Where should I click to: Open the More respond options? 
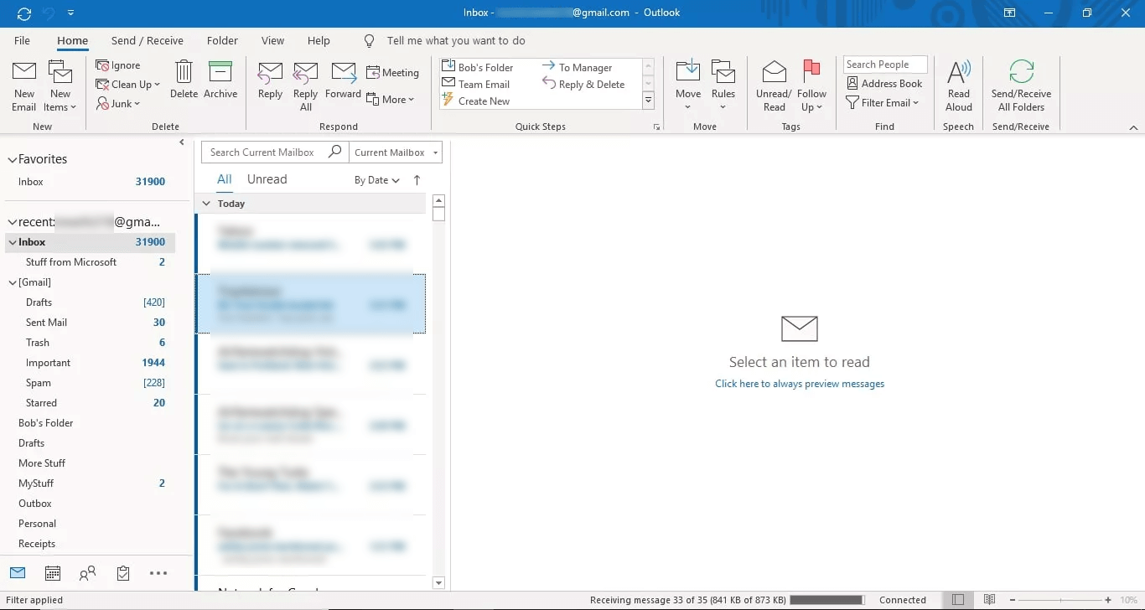[x=391, y=100]
